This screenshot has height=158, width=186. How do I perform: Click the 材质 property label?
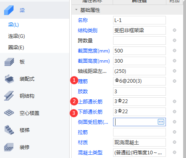[83, 143]
